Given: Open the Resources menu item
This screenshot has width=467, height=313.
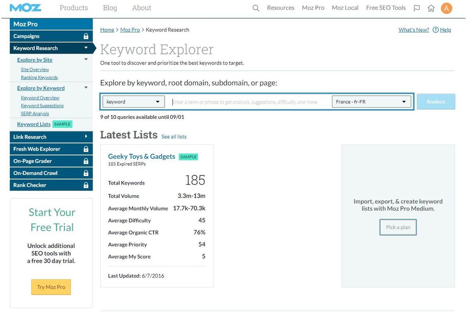Looking at the screenshot, I should (281, 8).
